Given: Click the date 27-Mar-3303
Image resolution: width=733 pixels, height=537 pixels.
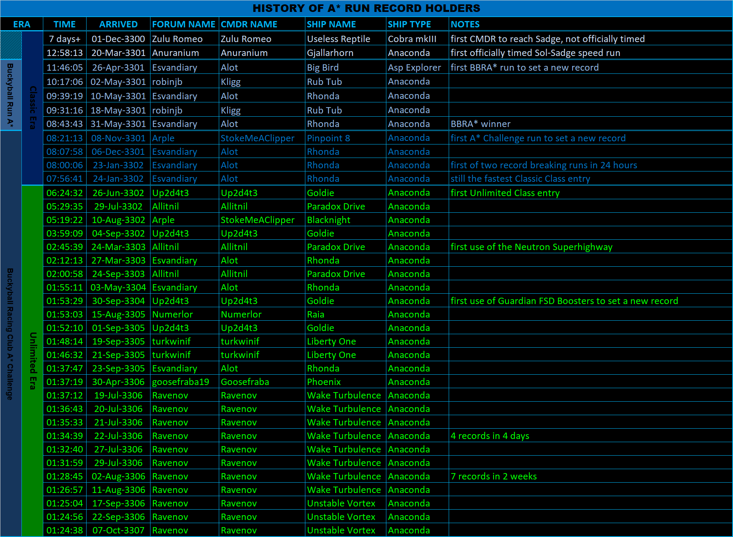Looking at the screenshot, I should [118, 260].
